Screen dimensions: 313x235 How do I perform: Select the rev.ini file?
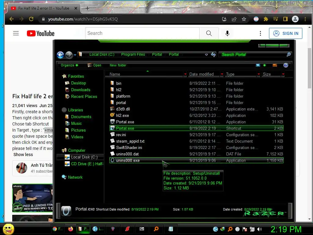121,135
